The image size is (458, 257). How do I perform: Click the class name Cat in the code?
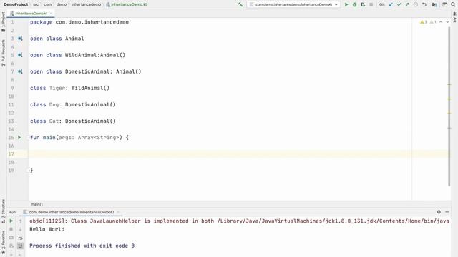[x=54, y=121]
